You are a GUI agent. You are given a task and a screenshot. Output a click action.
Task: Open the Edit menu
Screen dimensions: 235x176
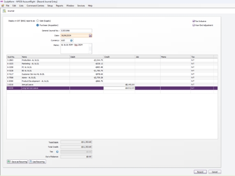coord(14,6)
